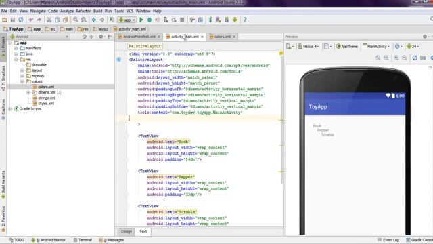433x244 pixels.
Task: Click the Open folder toolbar icon
Action: tap(5, 20)
